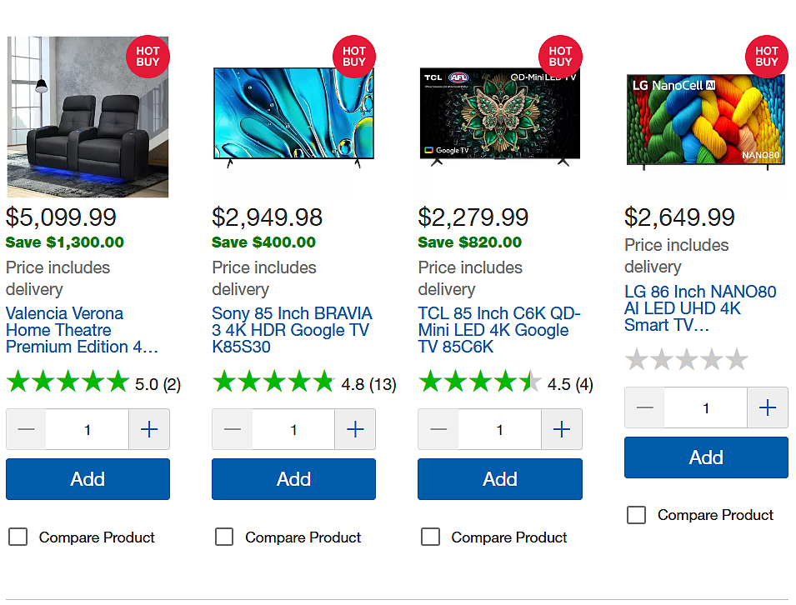Add Sony 85 Inch BRAVIA to cart

click(294, 479)
